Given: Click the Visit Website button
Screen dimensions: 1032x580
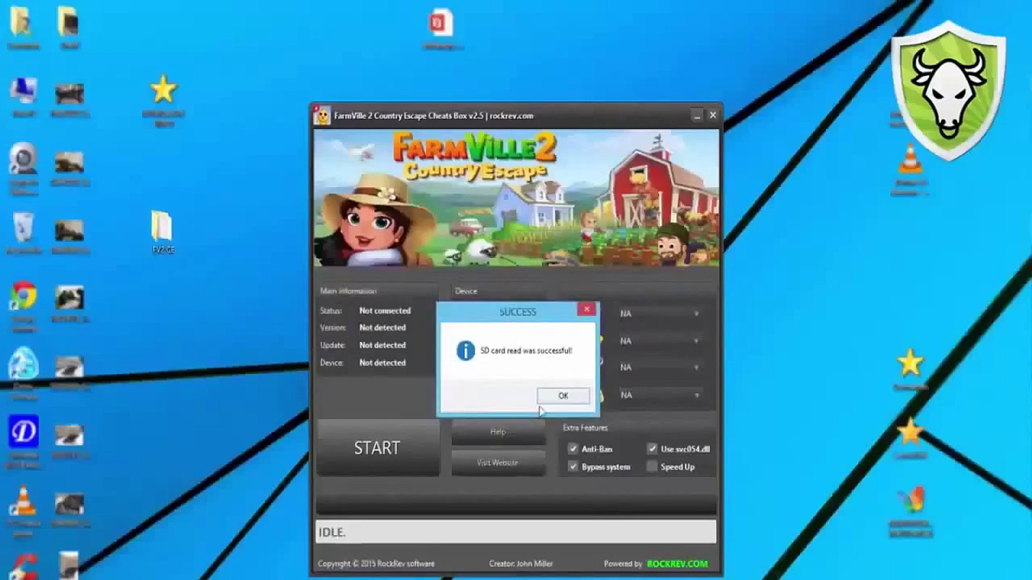Looking at the screenshot, I should click(x=498, y=462).
